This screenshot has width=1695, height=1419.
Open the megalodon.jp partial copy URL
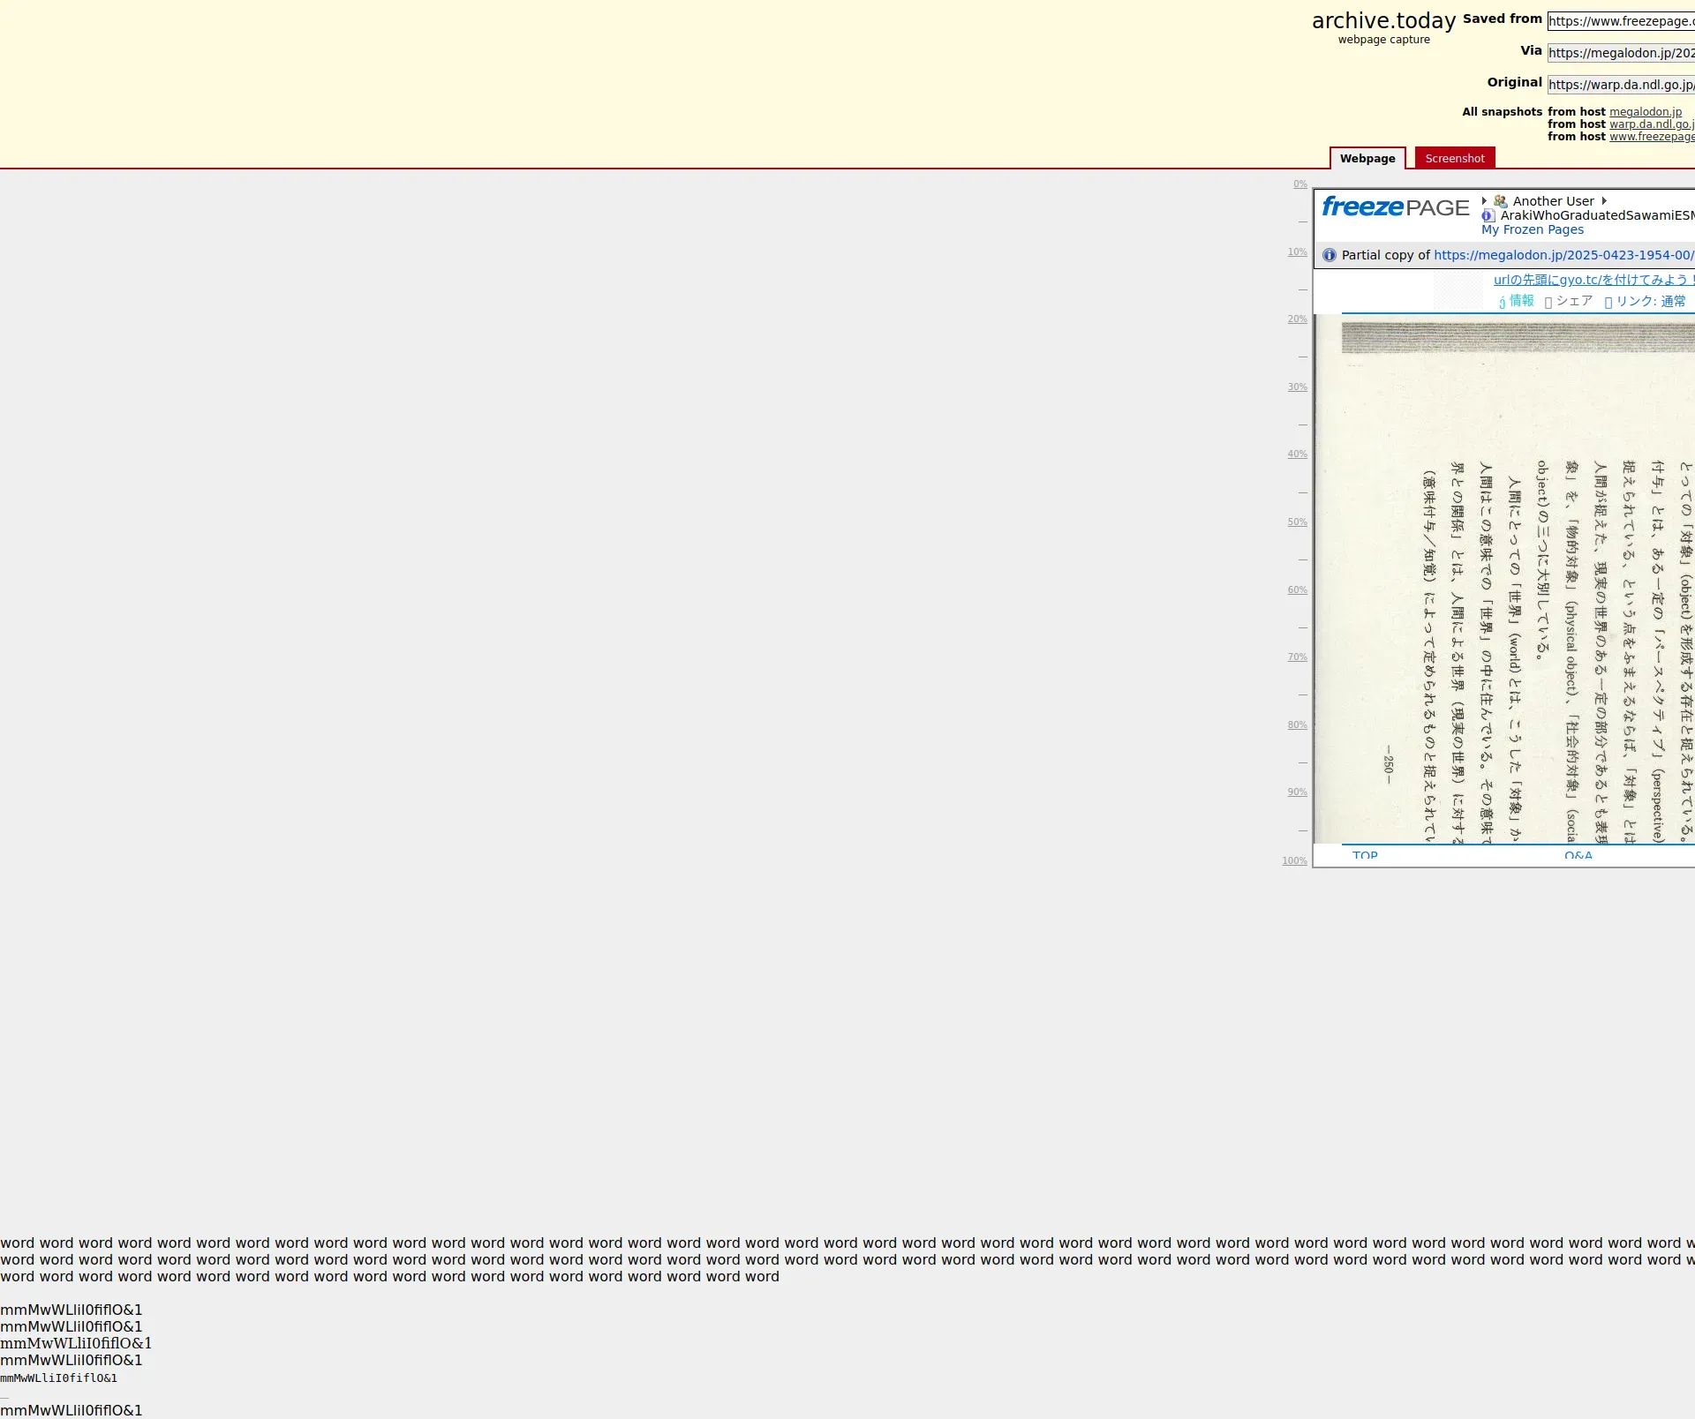point(1563,255)
